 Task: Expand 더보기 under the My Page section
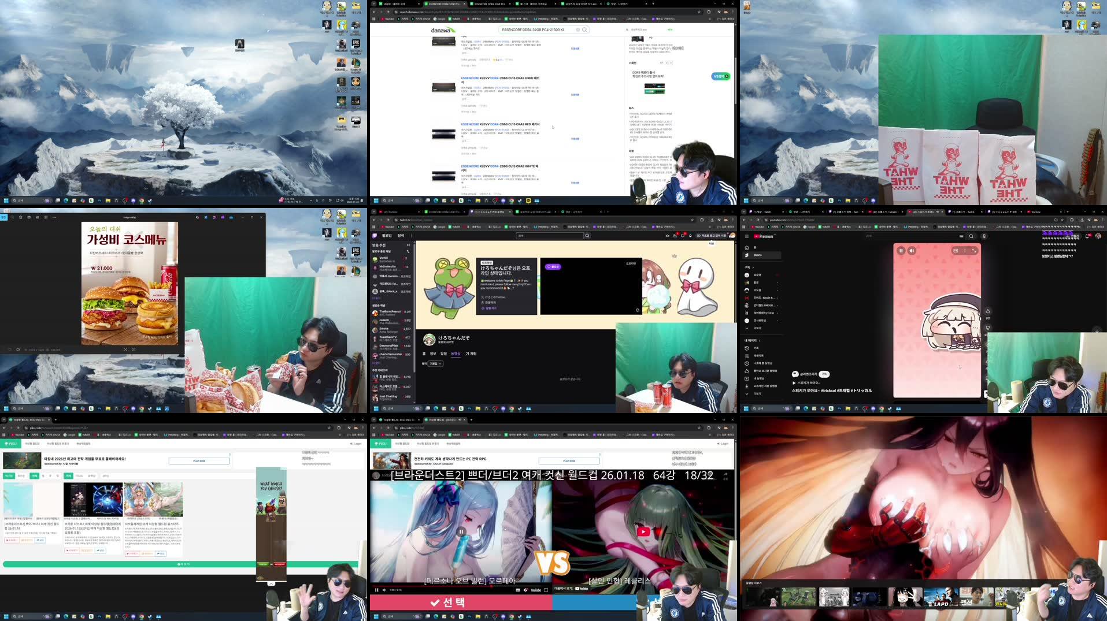click(x=757, y=394)
